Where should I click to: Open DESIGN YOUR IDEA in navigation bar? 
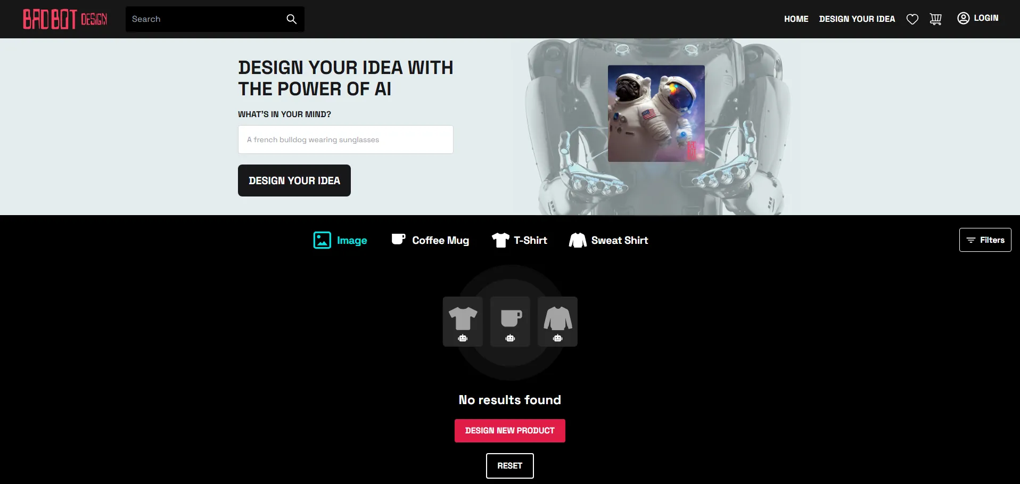(x=857, y=19)
